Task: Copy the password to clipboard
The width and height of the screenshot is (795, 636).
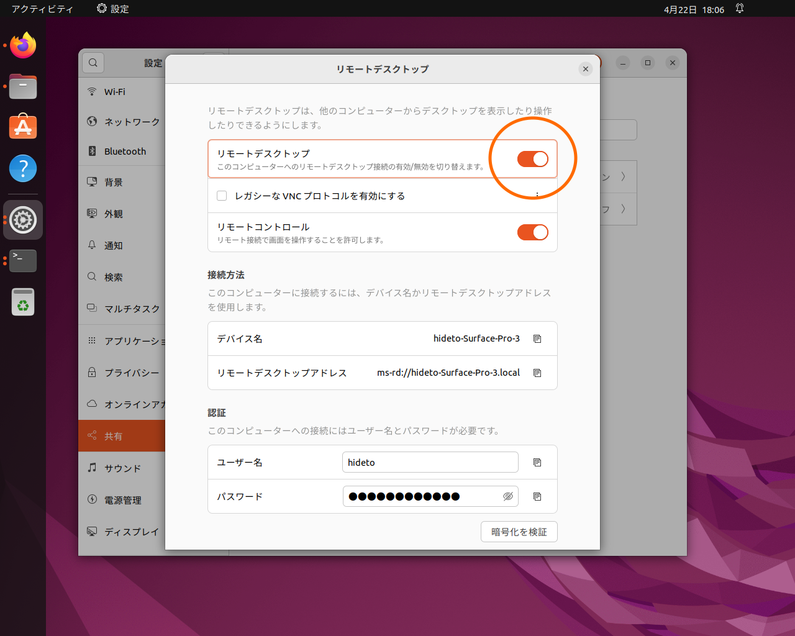Action: (x=537, y=496)
